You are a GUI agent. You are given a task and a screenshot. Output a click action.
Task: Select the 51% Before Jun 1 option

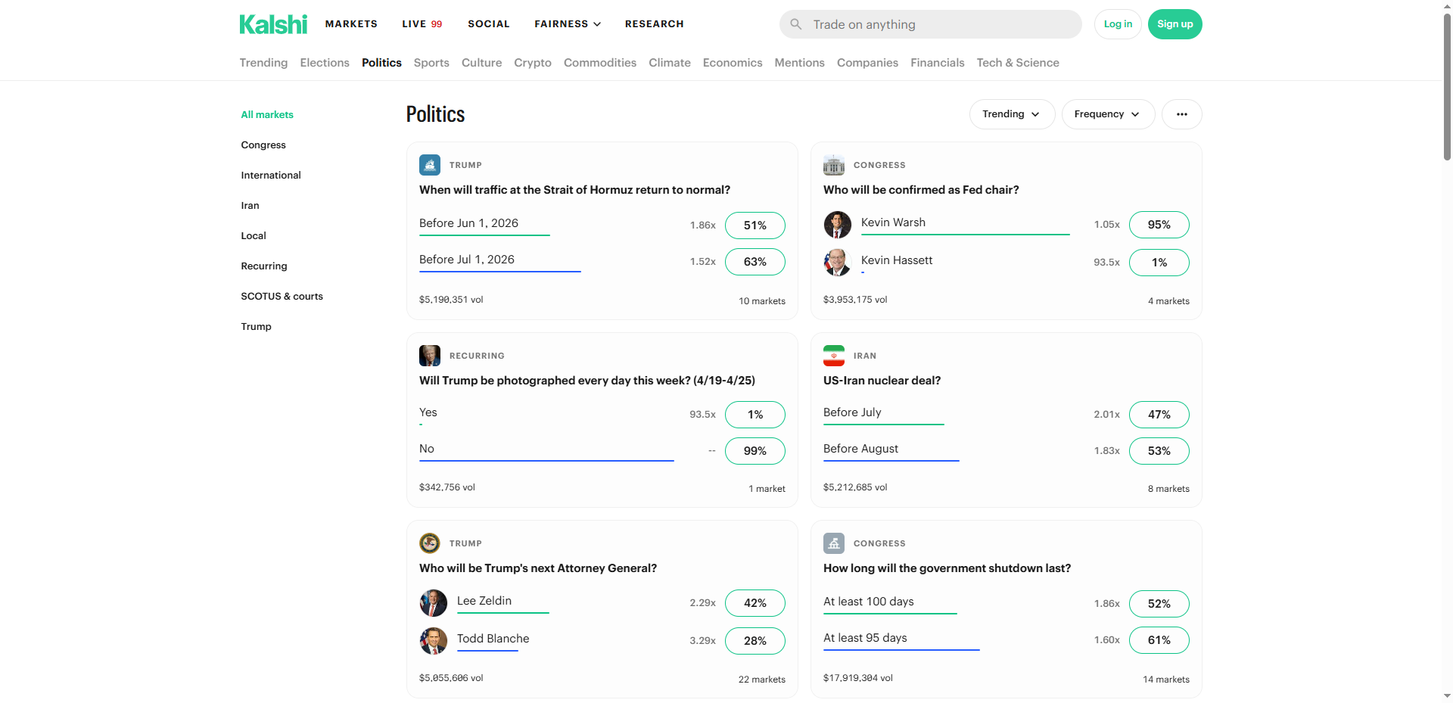coord(755,226)
